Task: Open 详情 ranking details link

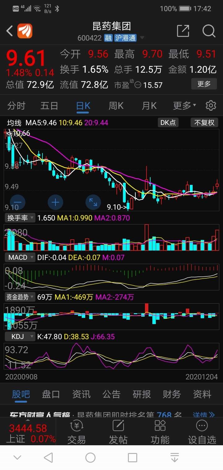Action: 204,414
